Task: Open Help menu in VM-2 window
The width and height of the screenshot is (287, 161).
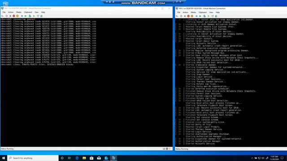Action: [217, 13]
